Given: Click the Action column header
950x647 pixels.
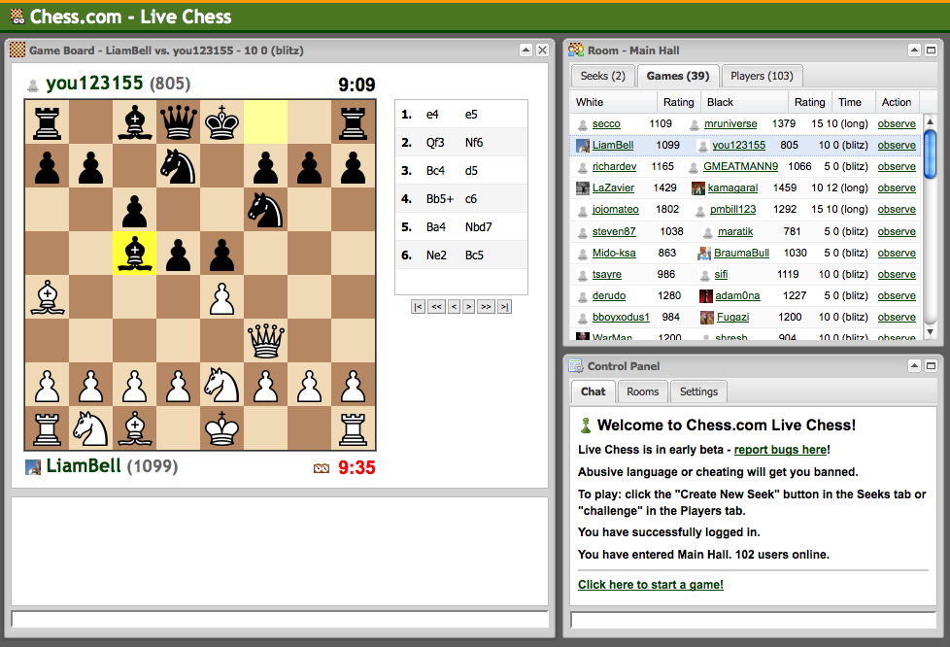Looking at the screenshot, I should [898, 102].
